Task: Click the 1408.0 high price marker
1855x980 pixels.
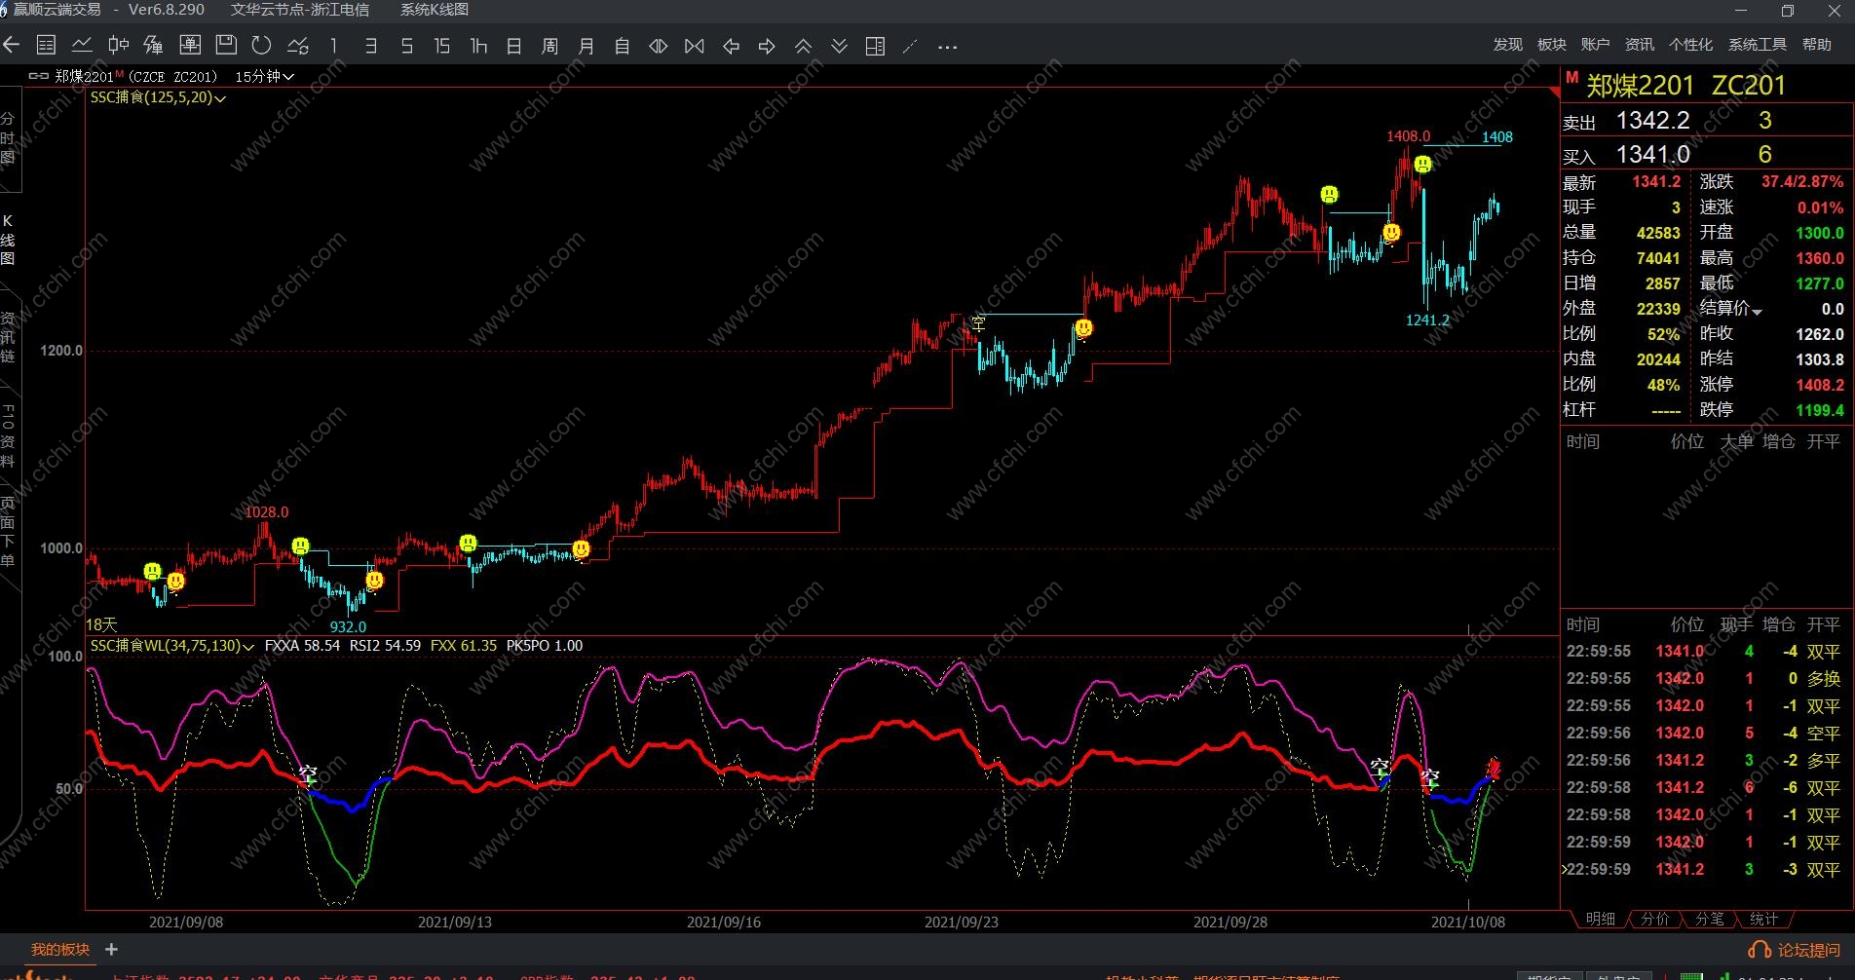Action: [x=1408, y=136]
